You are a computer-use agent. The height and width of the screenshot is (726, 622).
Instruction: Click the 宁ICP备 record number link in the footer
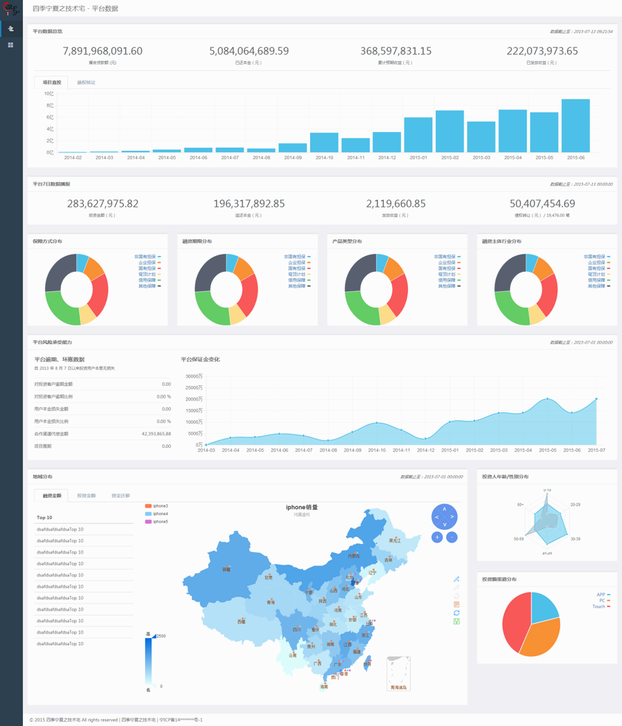182,720
